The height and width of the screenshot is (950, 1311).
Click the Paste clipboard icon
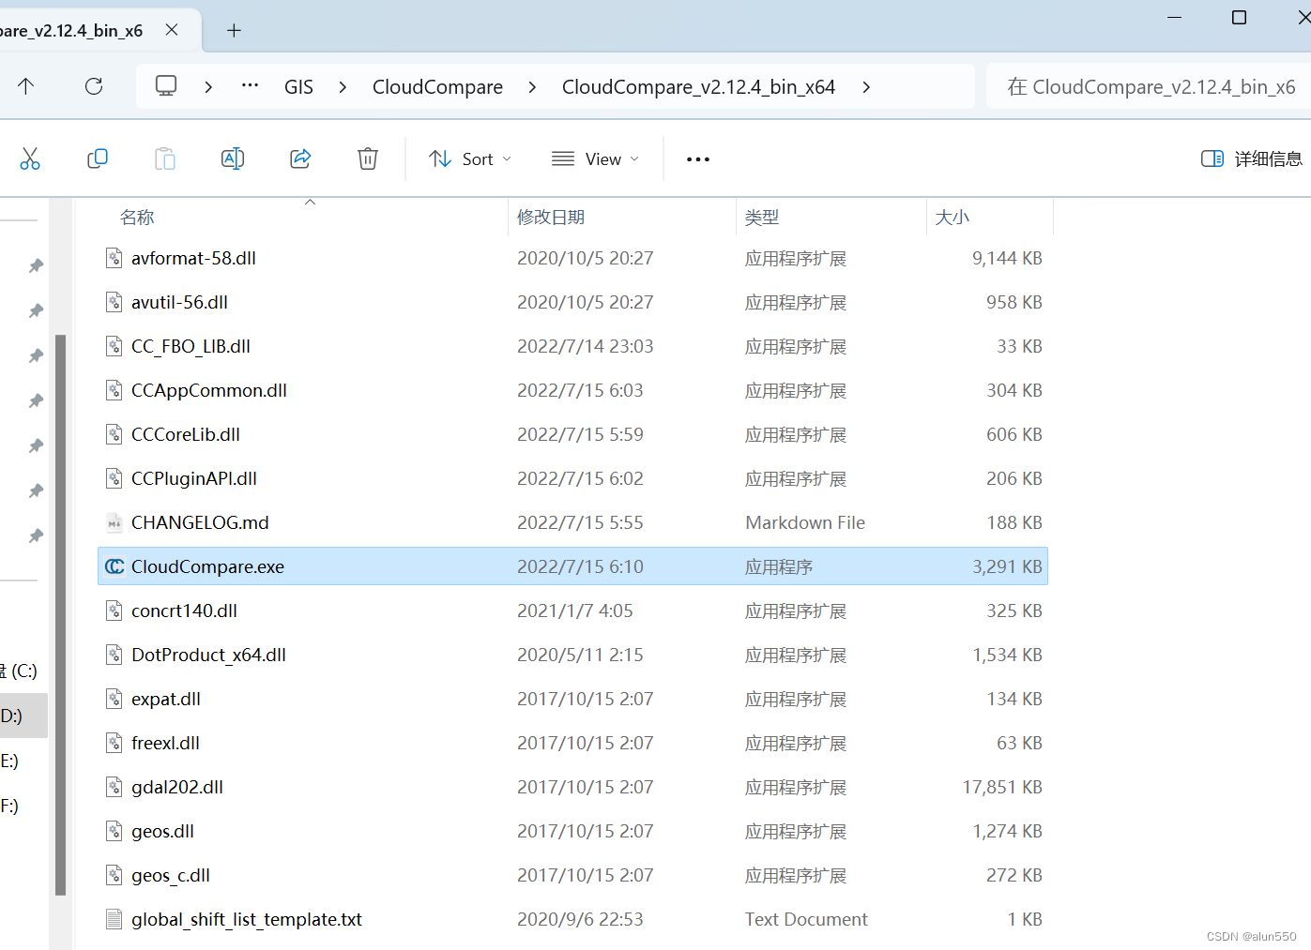165,158
